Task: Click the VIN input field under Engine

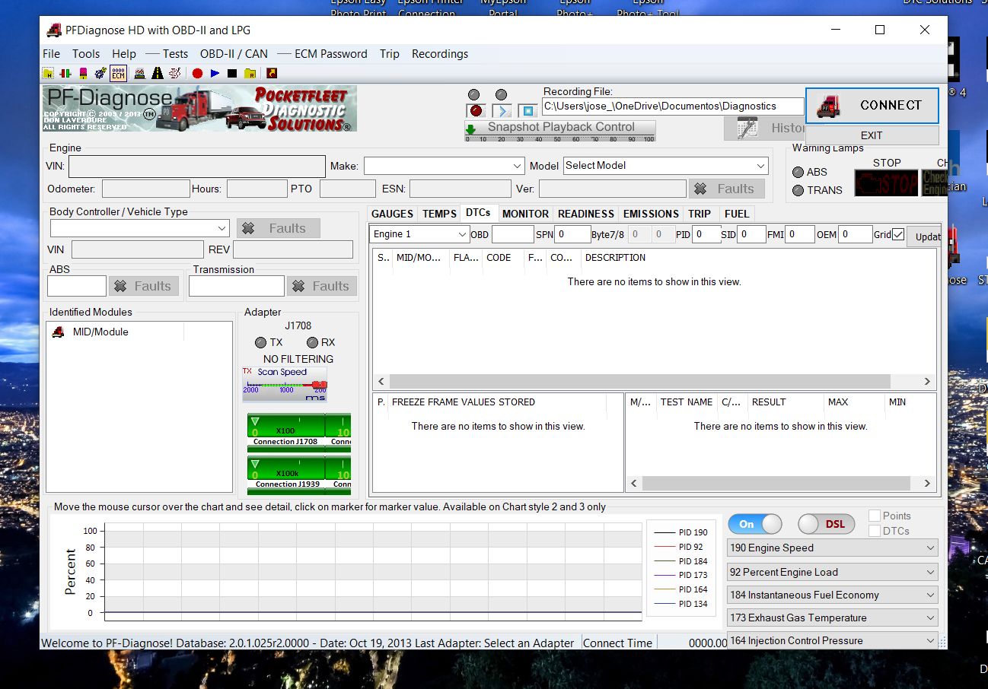Action: tap(197, 167)
